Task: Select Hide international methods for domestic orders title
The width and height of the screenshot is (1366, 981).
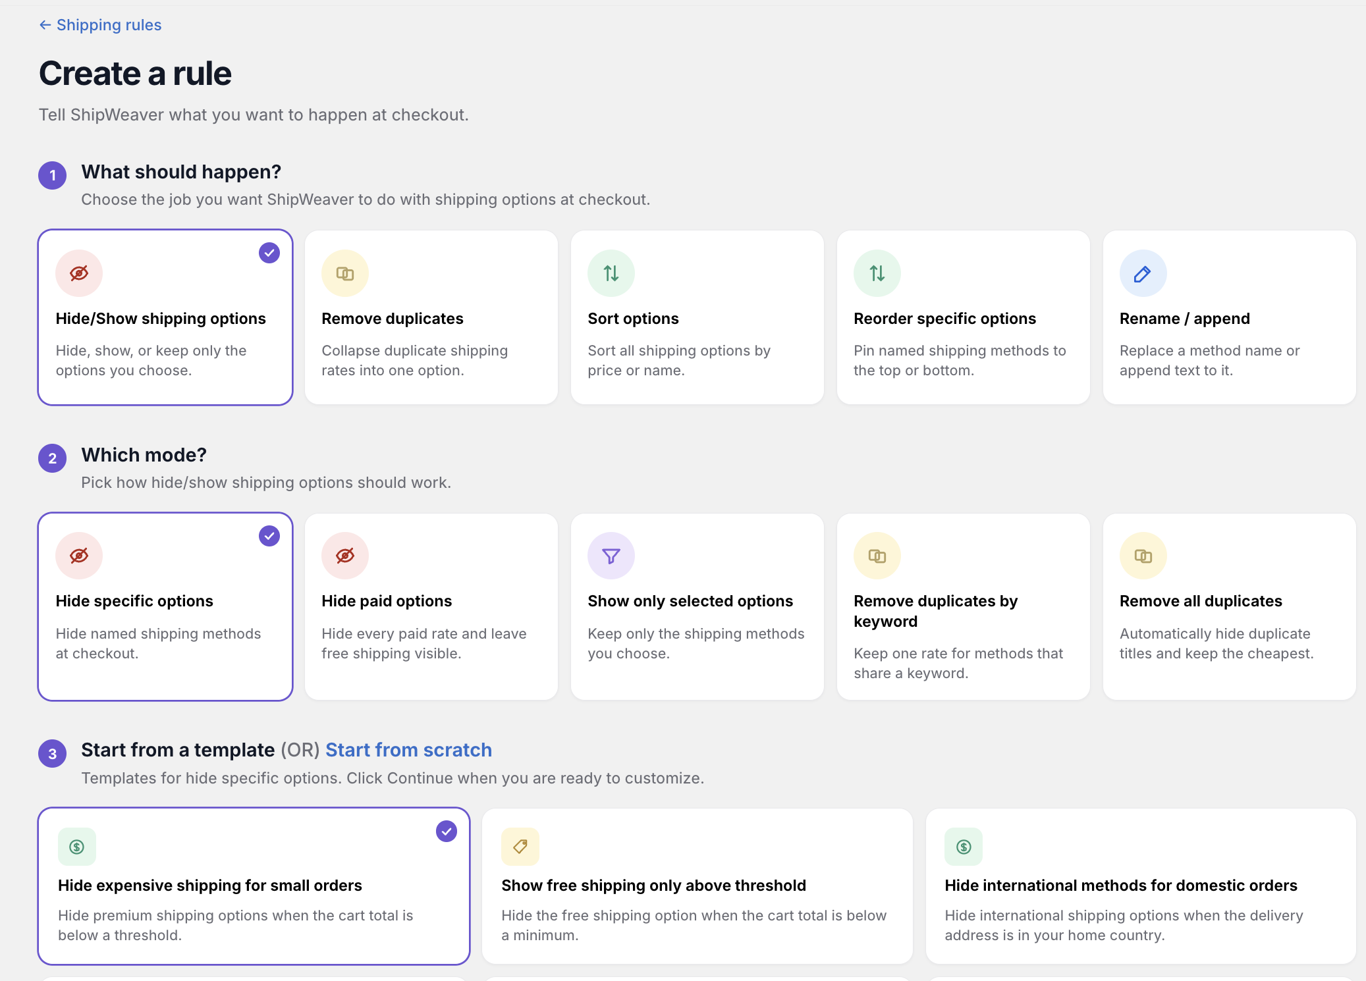Action: click(1121, 886)
